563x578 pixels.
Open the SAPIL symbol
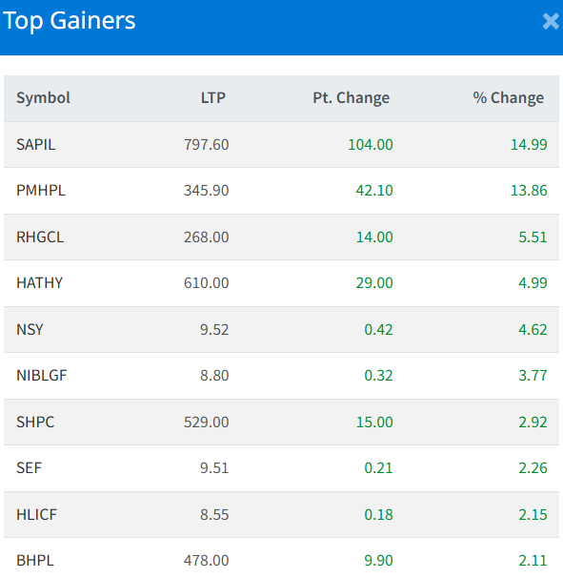[35, 145]
